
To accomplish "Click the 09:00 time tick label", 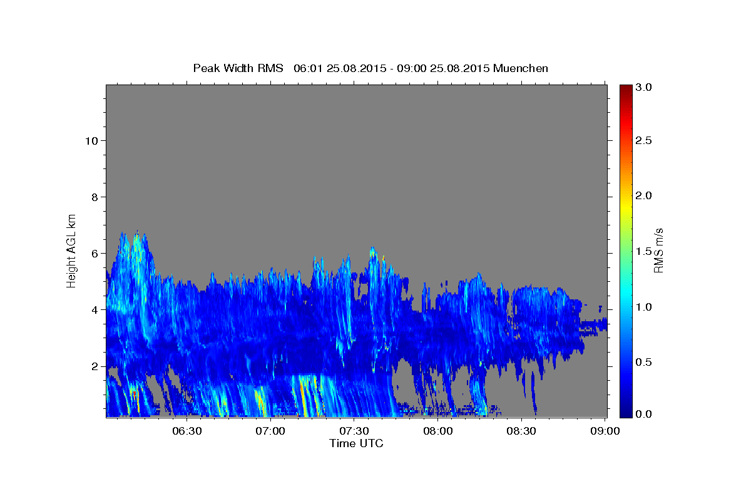I will point(605,431).
